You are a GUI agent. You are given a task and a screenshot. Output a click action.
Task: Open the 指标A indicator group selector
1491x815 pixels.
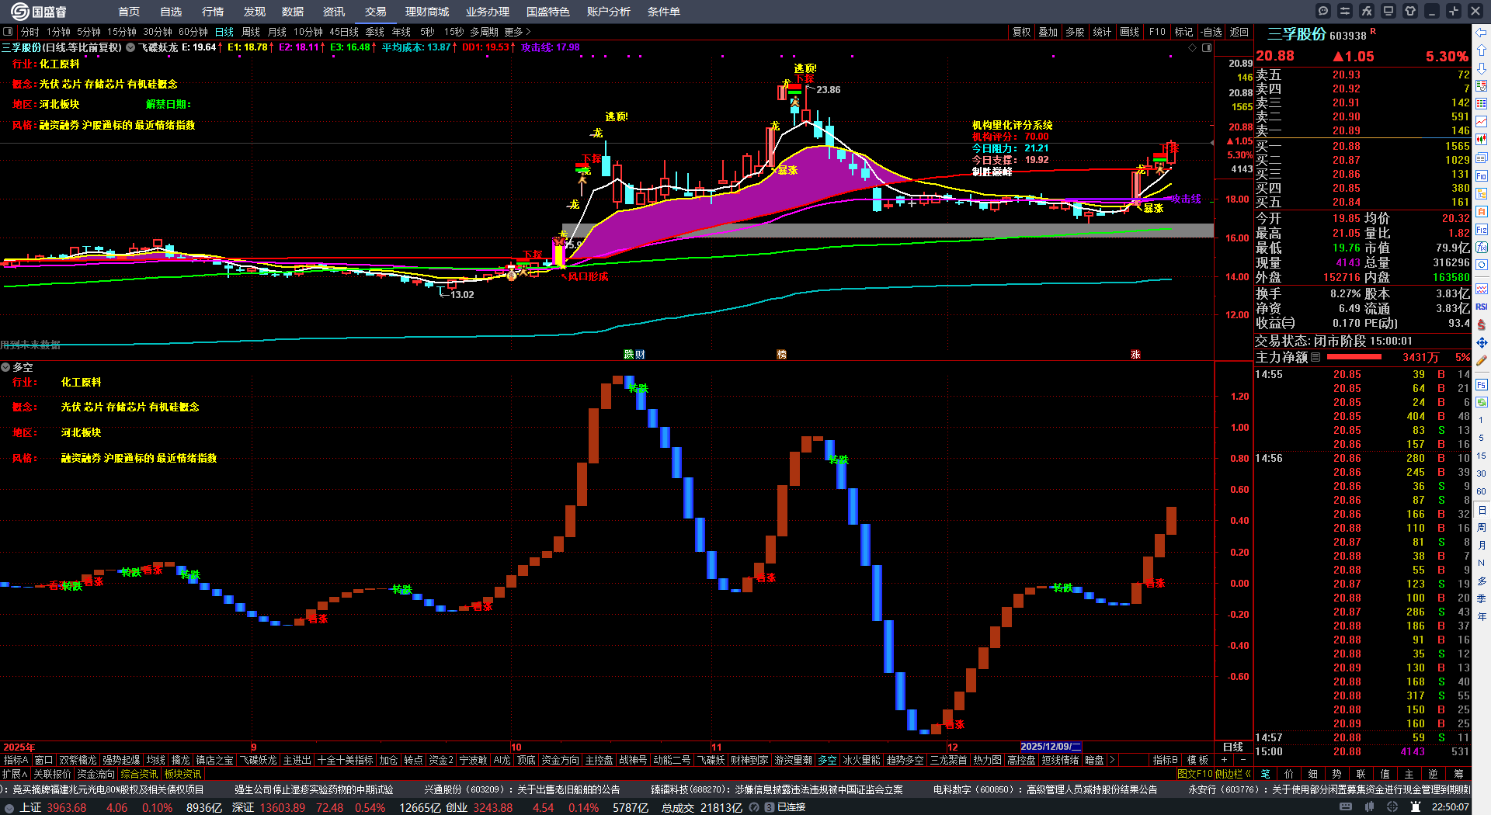pos(16,760)
